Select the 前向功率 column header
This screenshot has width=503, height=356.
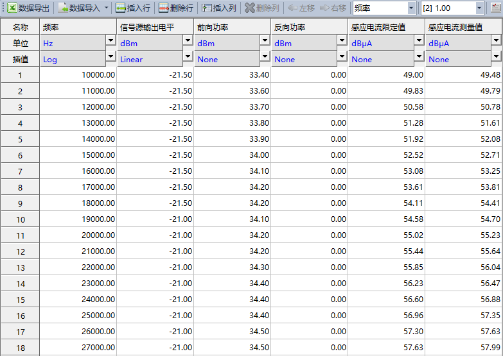pyautogui.click(x=232, y=27)
